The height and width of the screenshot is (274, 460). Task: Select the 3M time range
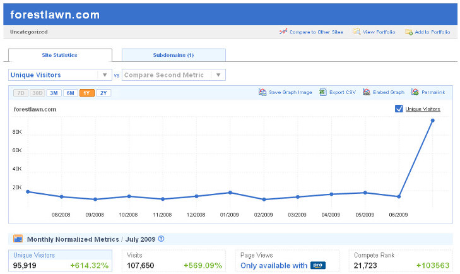point(54,93)
